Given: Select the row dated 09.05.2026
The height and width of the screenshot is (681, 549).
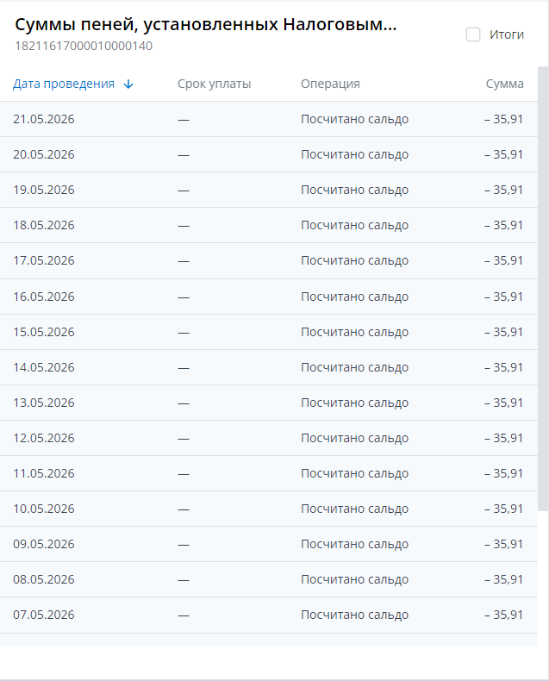Looking at the screenshot, I should (x=269, y=544).
